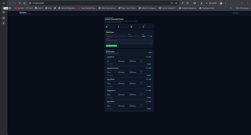Open the apps grid icon in bookmarks bar

point(10,8)
